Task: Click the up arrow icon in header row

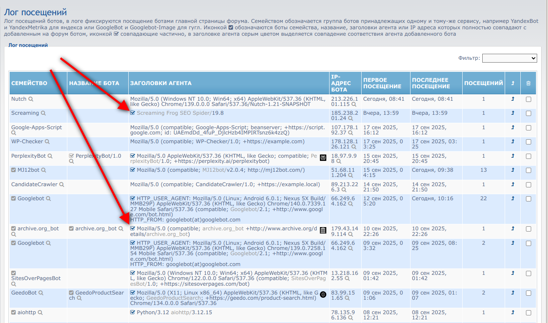Action: pos(513,83)
